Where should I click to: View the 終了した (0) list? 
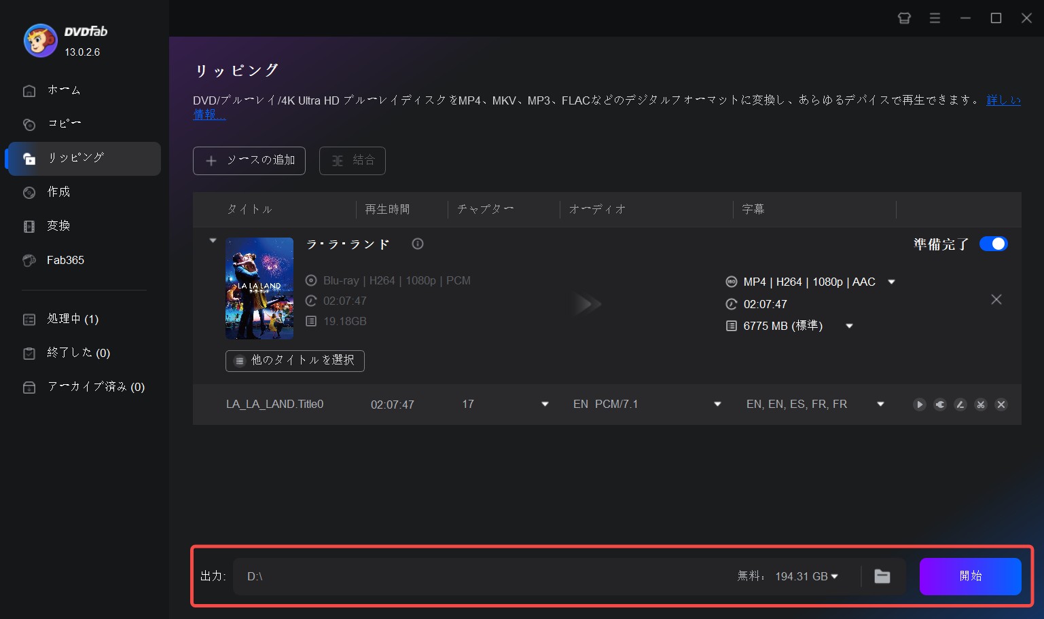click(x=84, y=353)
